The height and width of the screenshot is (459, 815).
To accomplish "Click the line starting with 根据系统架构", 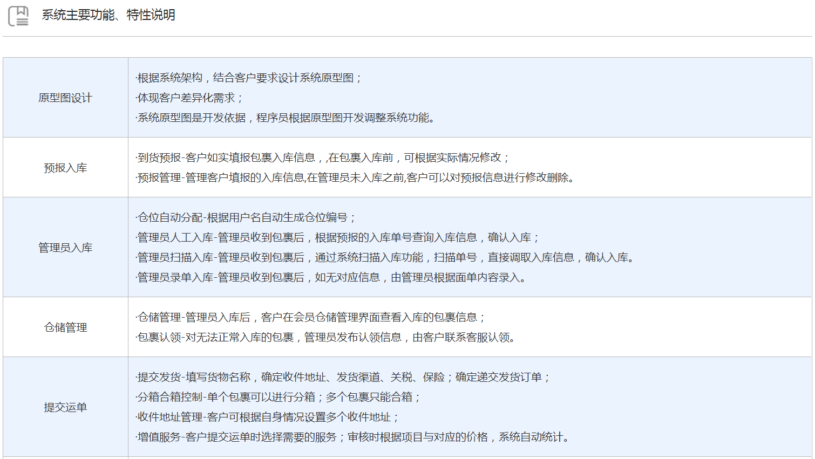I will tap(249, 78).
